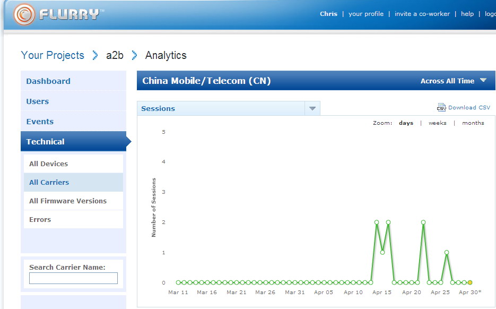This screenshot has height=309, width=496.
Task: Click the last data point at value 1
Action: pyautogui.click(x=446, y=252)
